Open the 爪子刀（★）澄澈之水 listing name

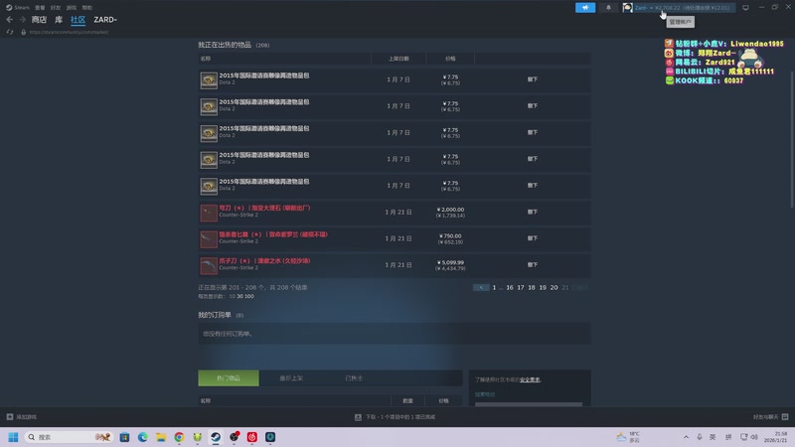264,260
